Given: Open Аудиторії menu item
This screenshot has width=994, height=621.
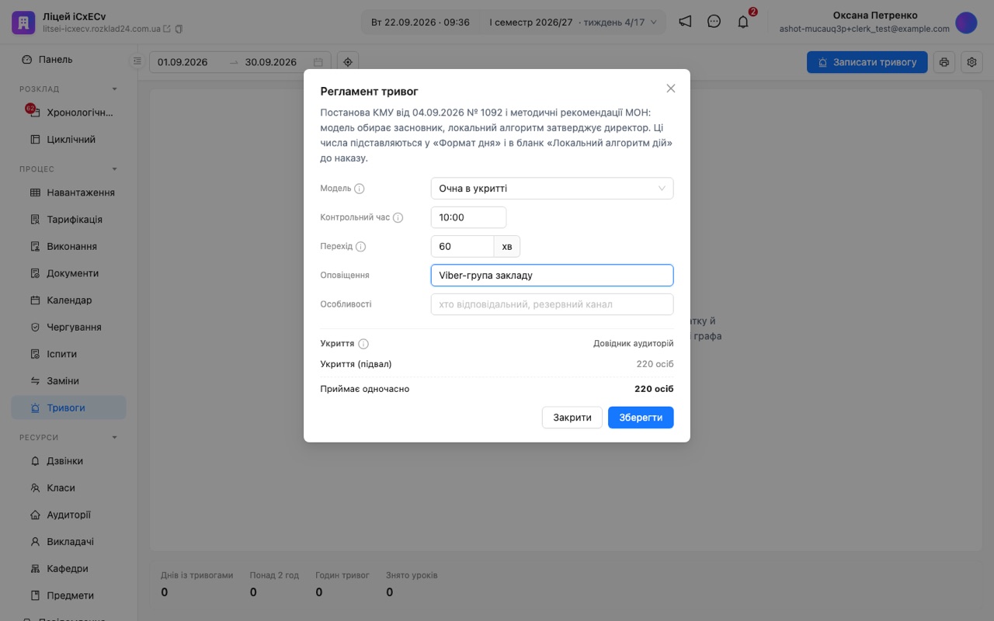Looking at the screenshot, I should [x=68, y=515].
